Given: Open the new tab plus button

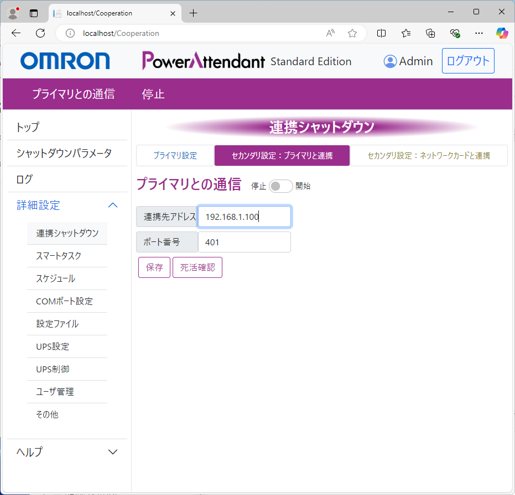Looking at the screenshot, I should point(193,13).
